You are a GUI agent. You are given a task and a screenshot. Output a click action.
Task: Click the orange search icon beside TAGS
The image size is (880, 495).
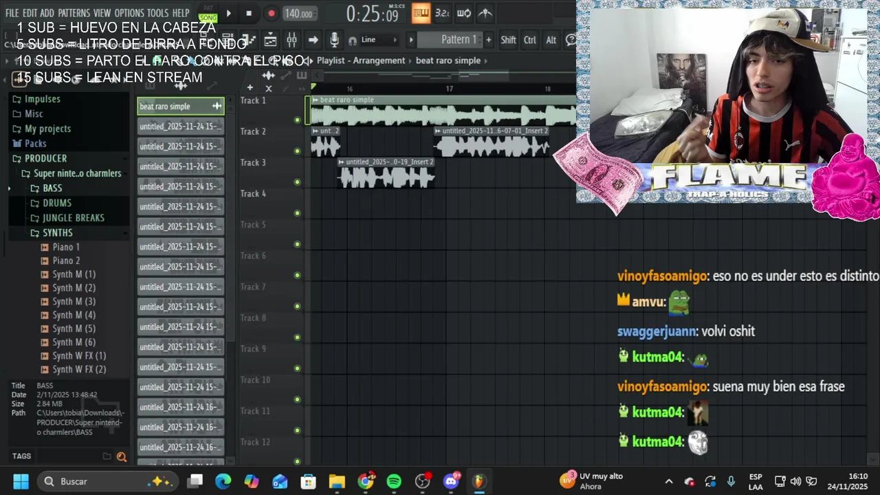[x=122, y=456]
